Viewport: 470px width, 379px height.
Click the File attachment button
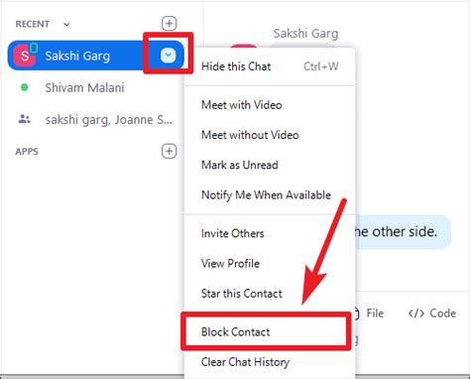(x=375, y=313)
